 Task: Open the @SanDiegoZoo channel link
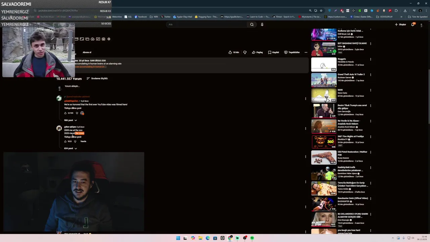71,101
